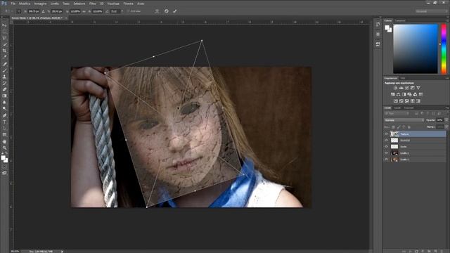Viewport: 450px width, 253px height.
Task: Switch to the Stili tab
Action: coord(403,78)
